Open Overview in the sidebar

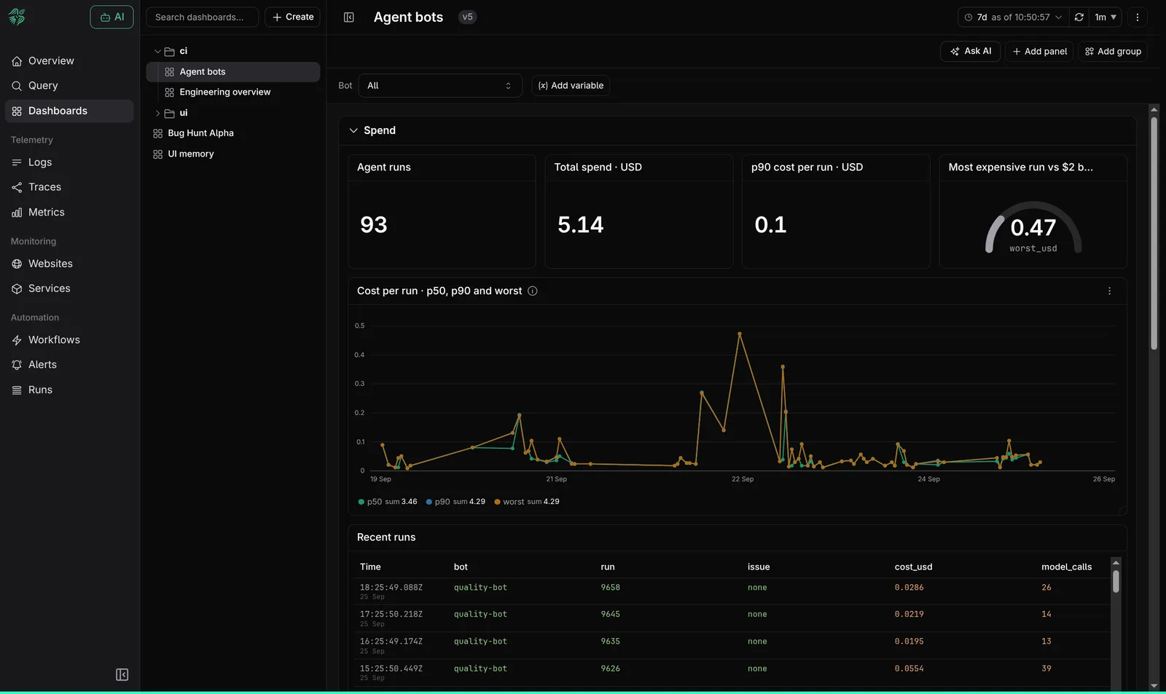[x=69, y=60]
